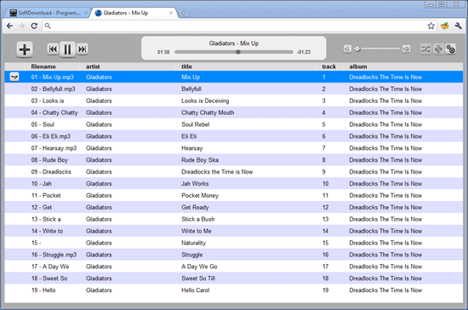468x310 pixels.
Task: Select the title Naturality
Action: [194, 243]
